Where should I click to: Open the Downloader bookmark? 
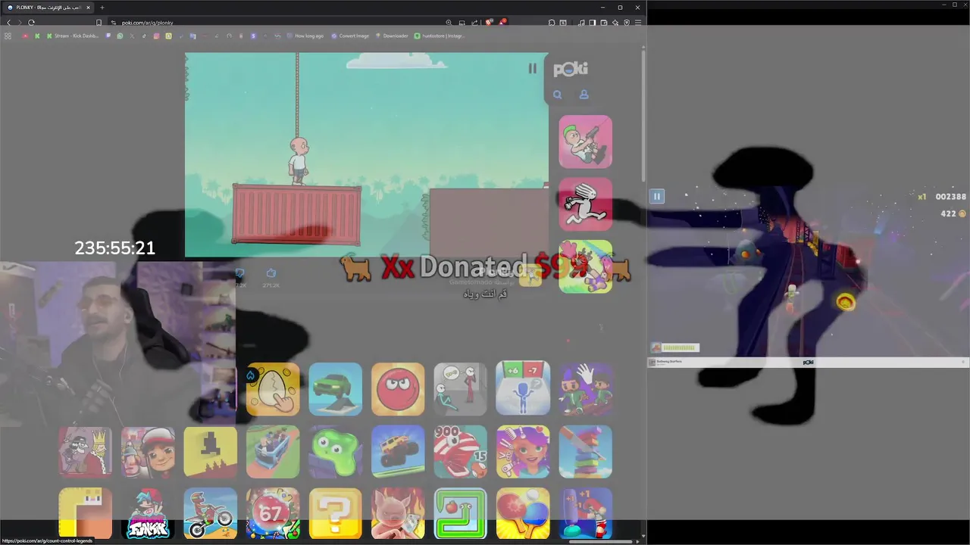[392, 36]
